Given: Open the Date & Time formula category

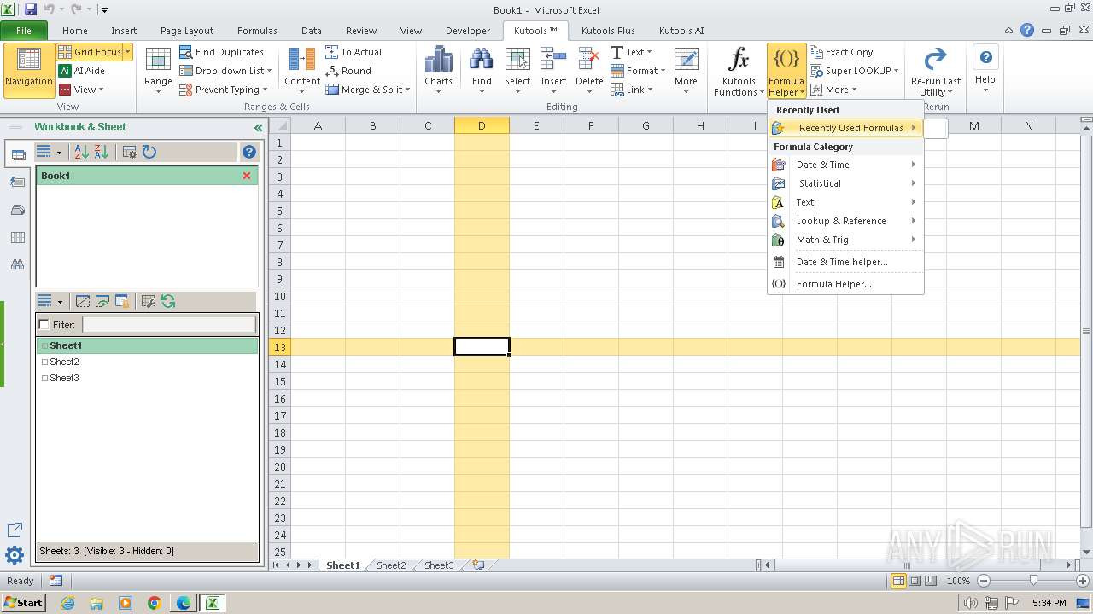Looking at the screenshot, I should 845,165.
